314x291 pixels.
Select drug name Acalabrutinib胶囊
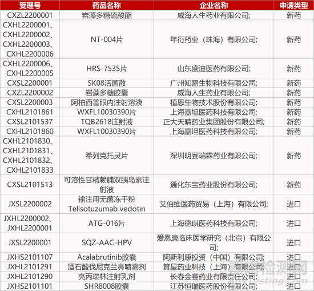point(107,257)
